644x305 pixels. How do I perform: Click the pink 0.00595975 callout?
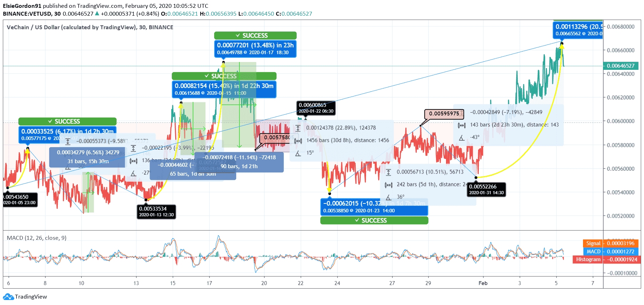pyautogui.click(x=444, y=114)
